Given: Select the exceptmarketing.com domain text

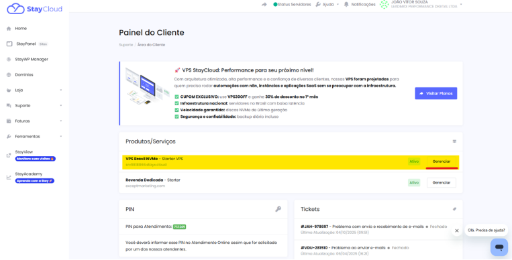Looking at the screenshot, I should point(146,186).
